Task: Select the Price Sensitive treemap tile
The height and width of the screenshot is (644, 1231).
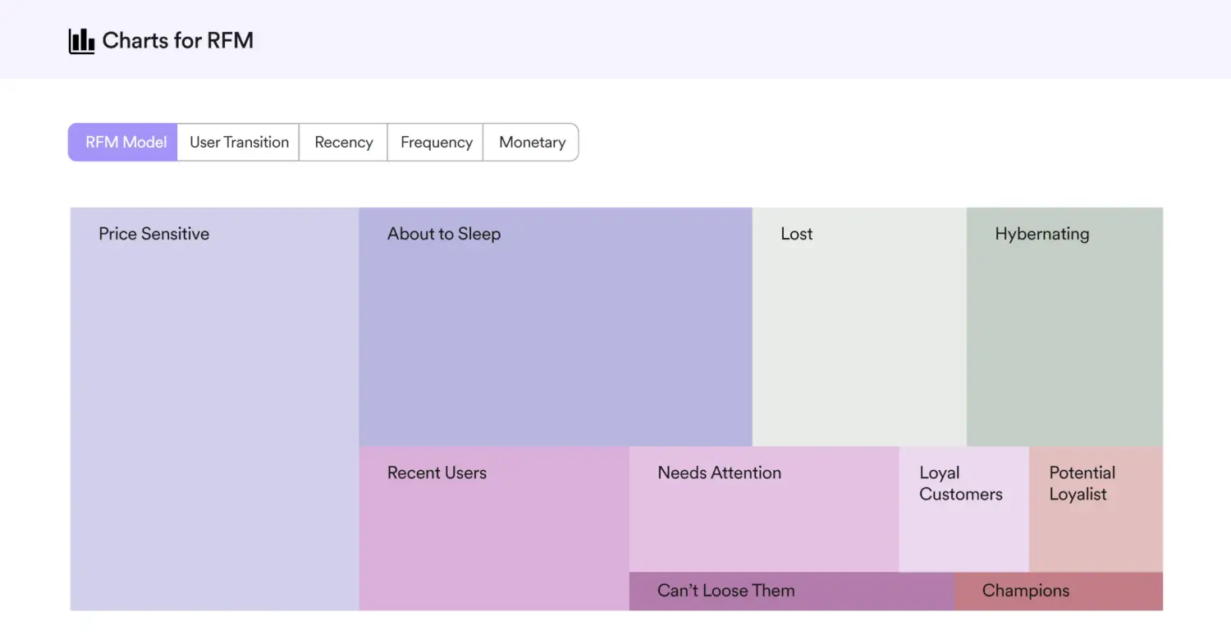Action: 214,410
